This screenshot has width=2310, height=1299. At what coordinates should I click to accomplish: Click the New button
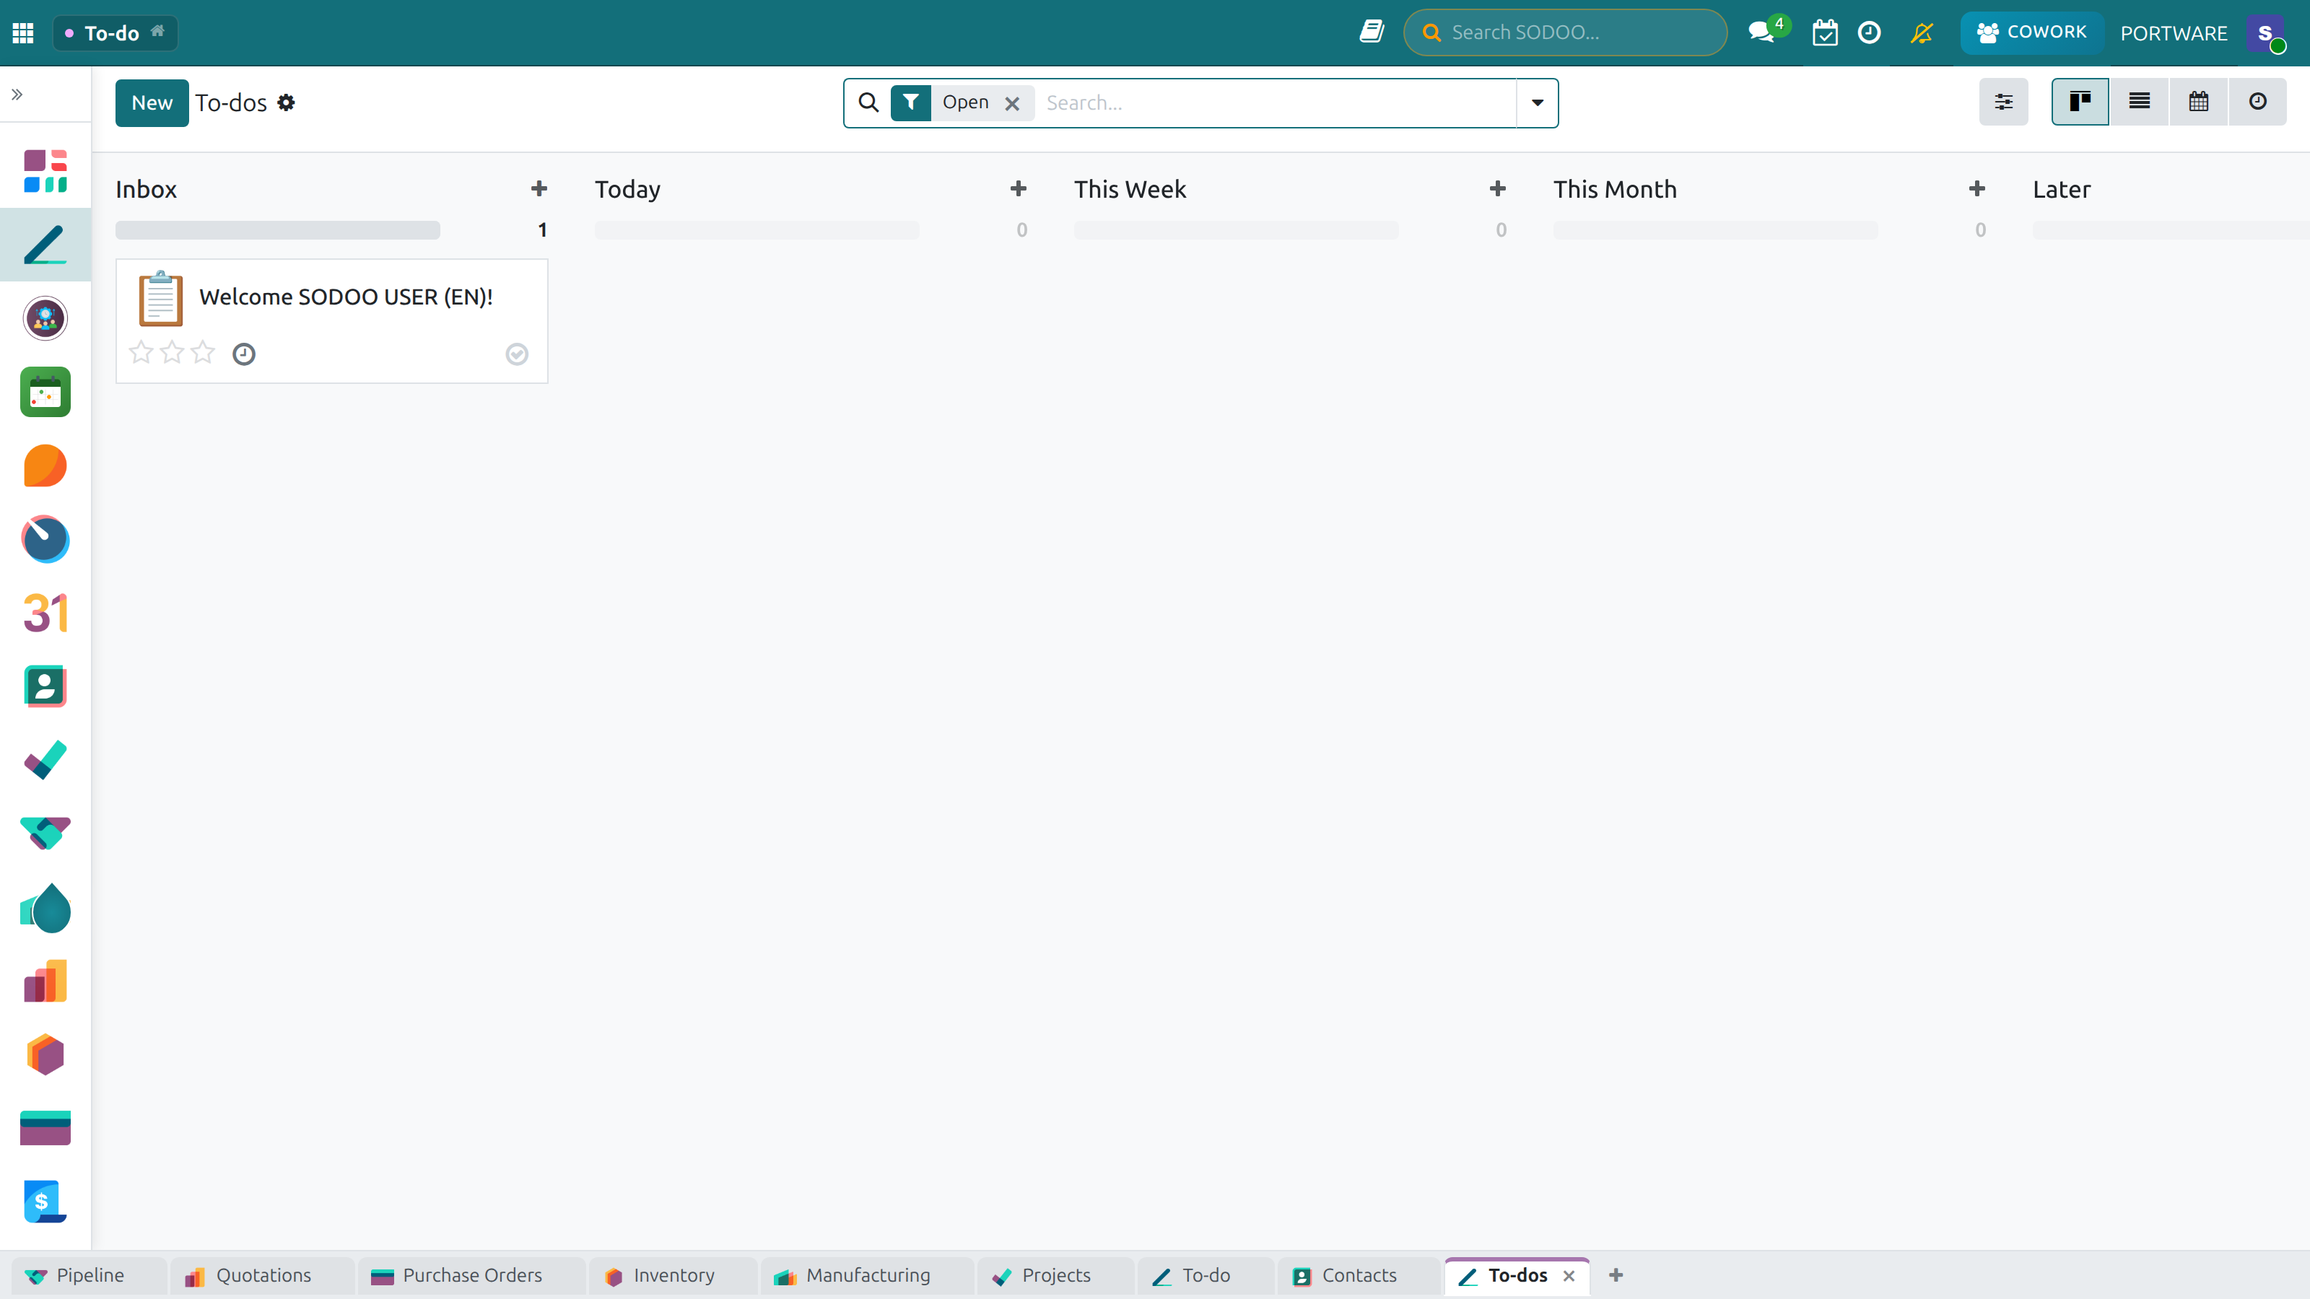tap(152, 103)
